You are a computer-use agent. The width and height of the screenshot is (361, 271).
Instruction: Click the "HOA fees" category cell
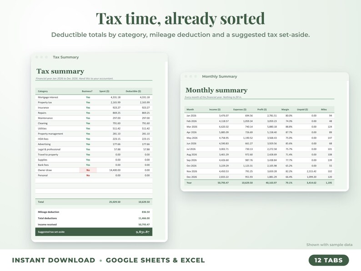[x=43, y=139]
